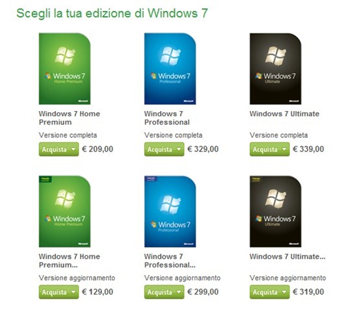Expand the Acquista arrow beside €319,00
This screenshot has width=348, height=312.
click(284, 292)
